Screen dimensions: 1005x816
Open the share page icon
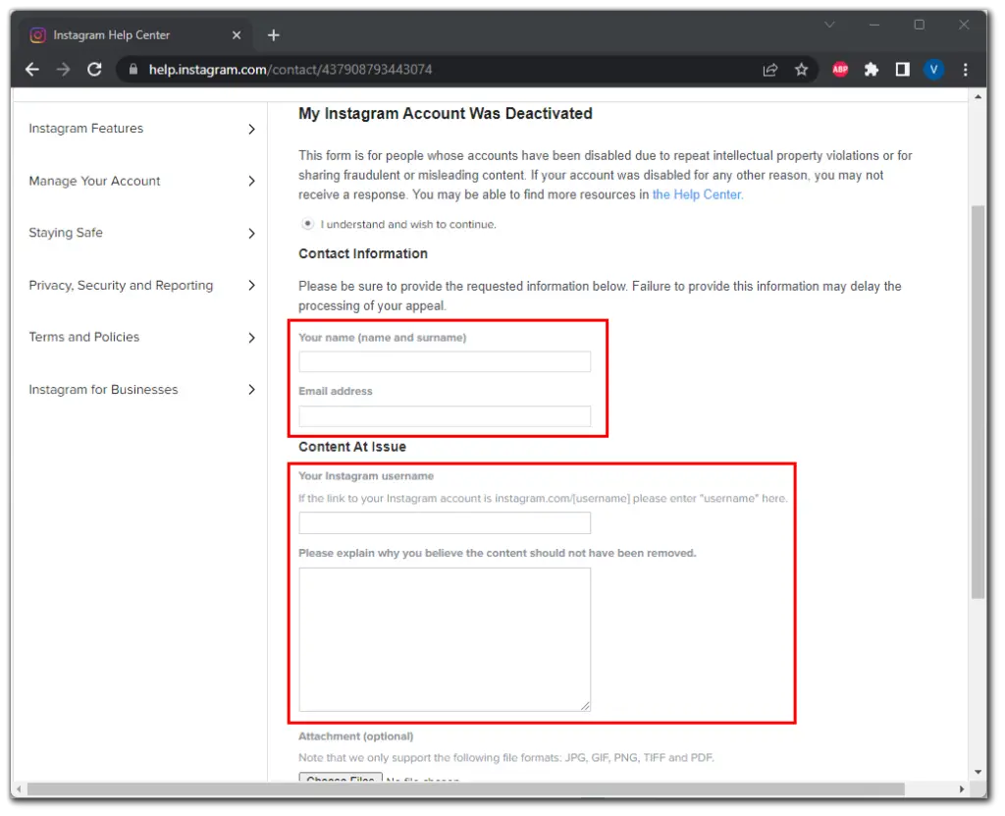(x=770, y=70)
